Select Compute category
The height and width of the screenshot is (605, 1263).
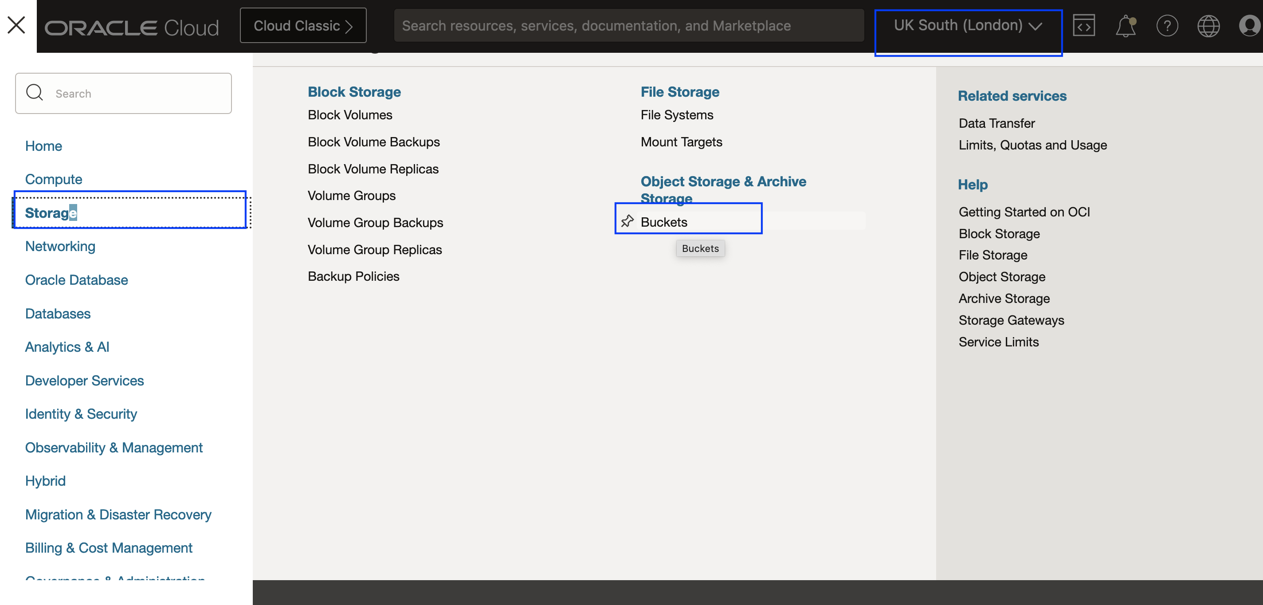54,180
